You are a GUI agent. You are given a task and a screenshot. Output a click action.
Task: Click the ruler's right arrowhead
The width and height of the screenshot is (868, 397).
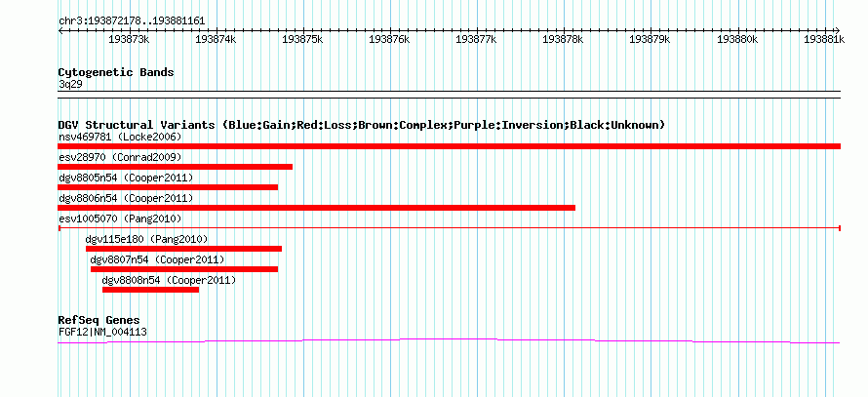pos(838,30)
